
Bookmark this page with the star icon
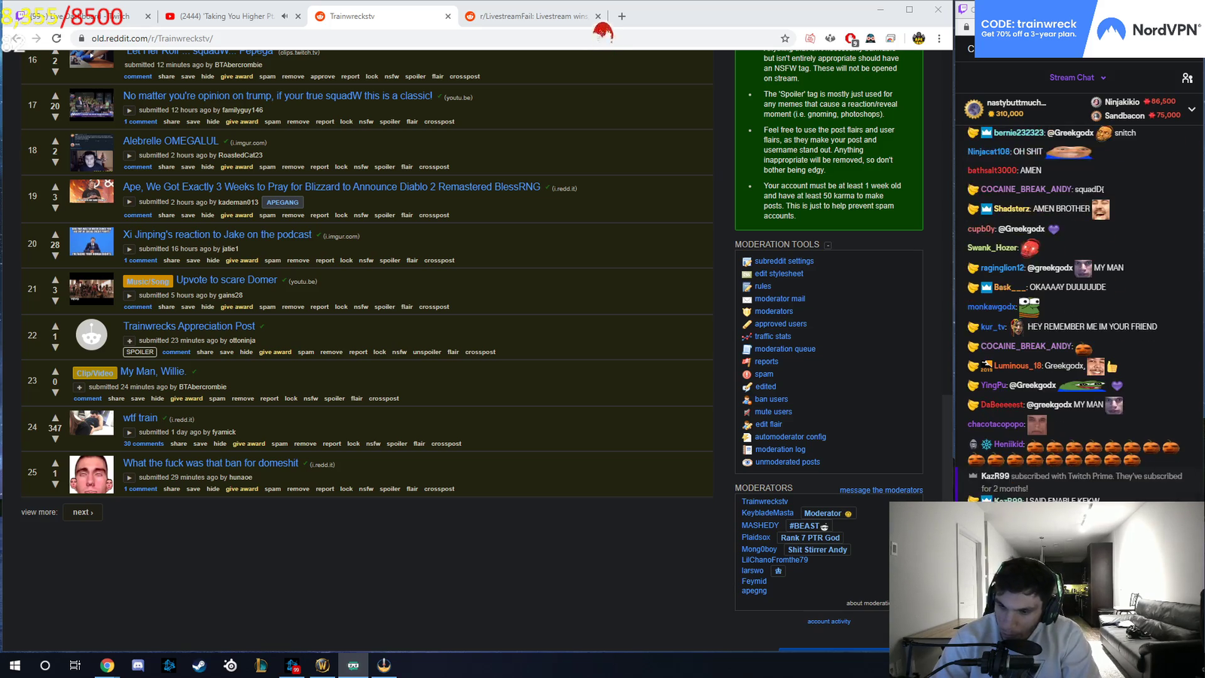(785, 38)
